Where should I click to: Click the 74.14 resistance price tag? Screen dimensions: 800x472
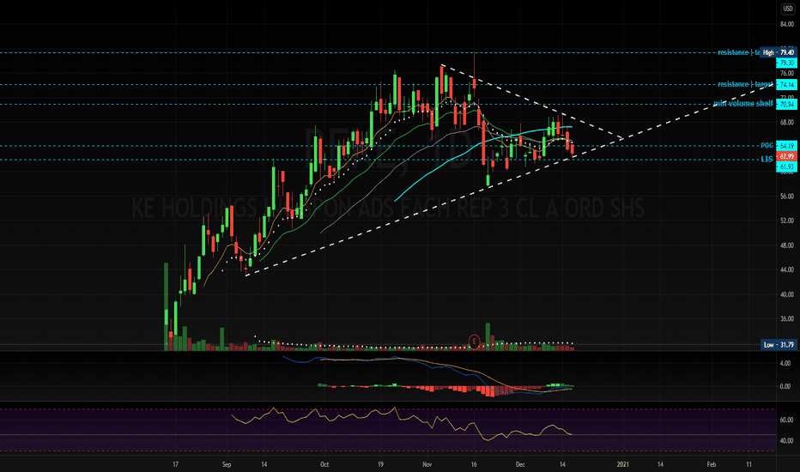[x=786, y=85]
